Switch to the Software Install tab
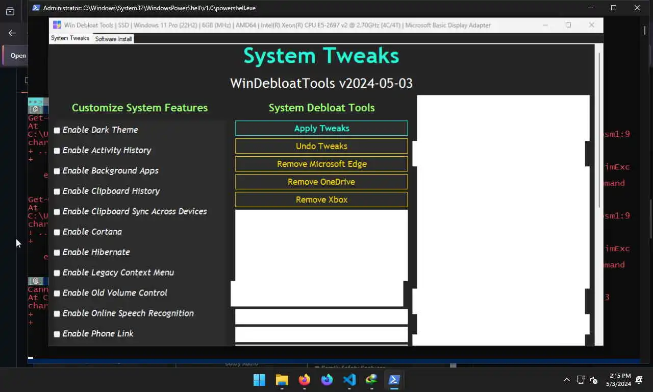This screenshot has width=653, height=392. 113,39
